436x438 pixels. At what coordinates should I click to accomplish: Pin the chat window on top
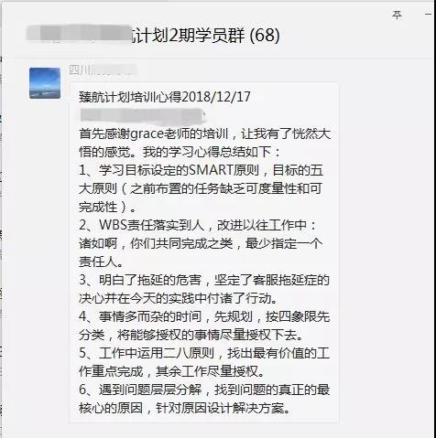(397, 15)
